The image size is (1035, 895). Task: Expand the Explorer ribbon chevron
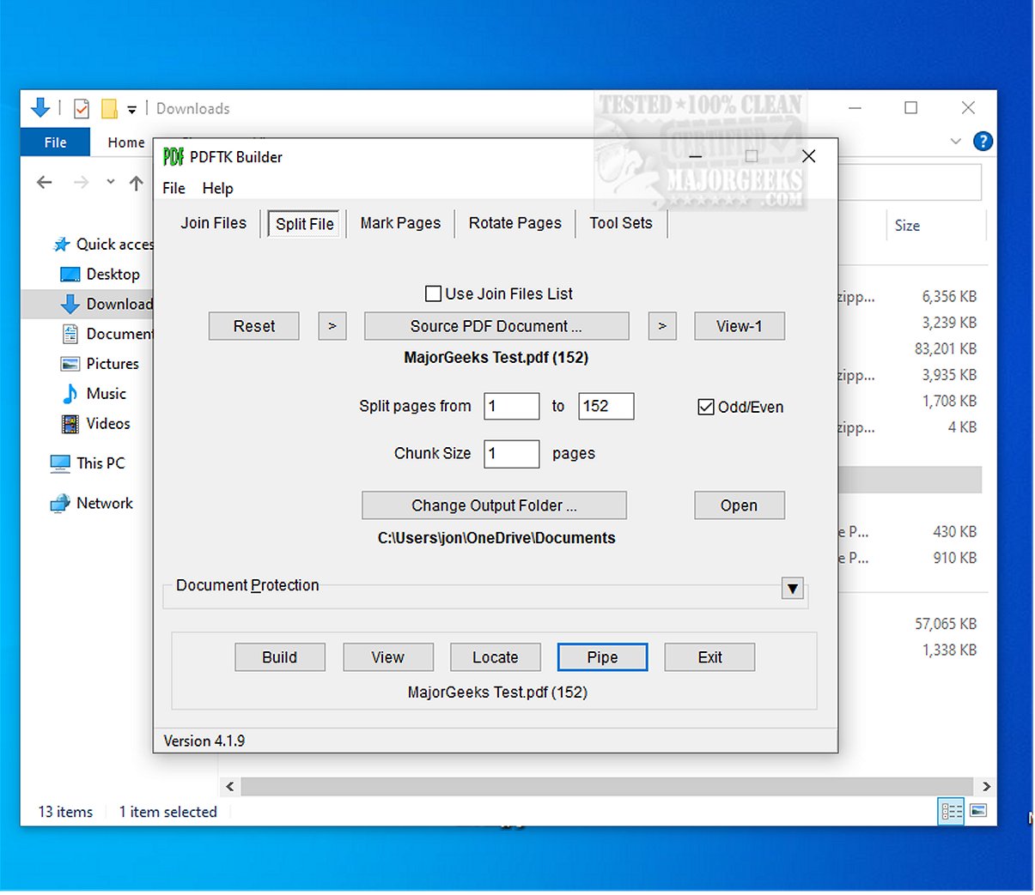point(955,142)
